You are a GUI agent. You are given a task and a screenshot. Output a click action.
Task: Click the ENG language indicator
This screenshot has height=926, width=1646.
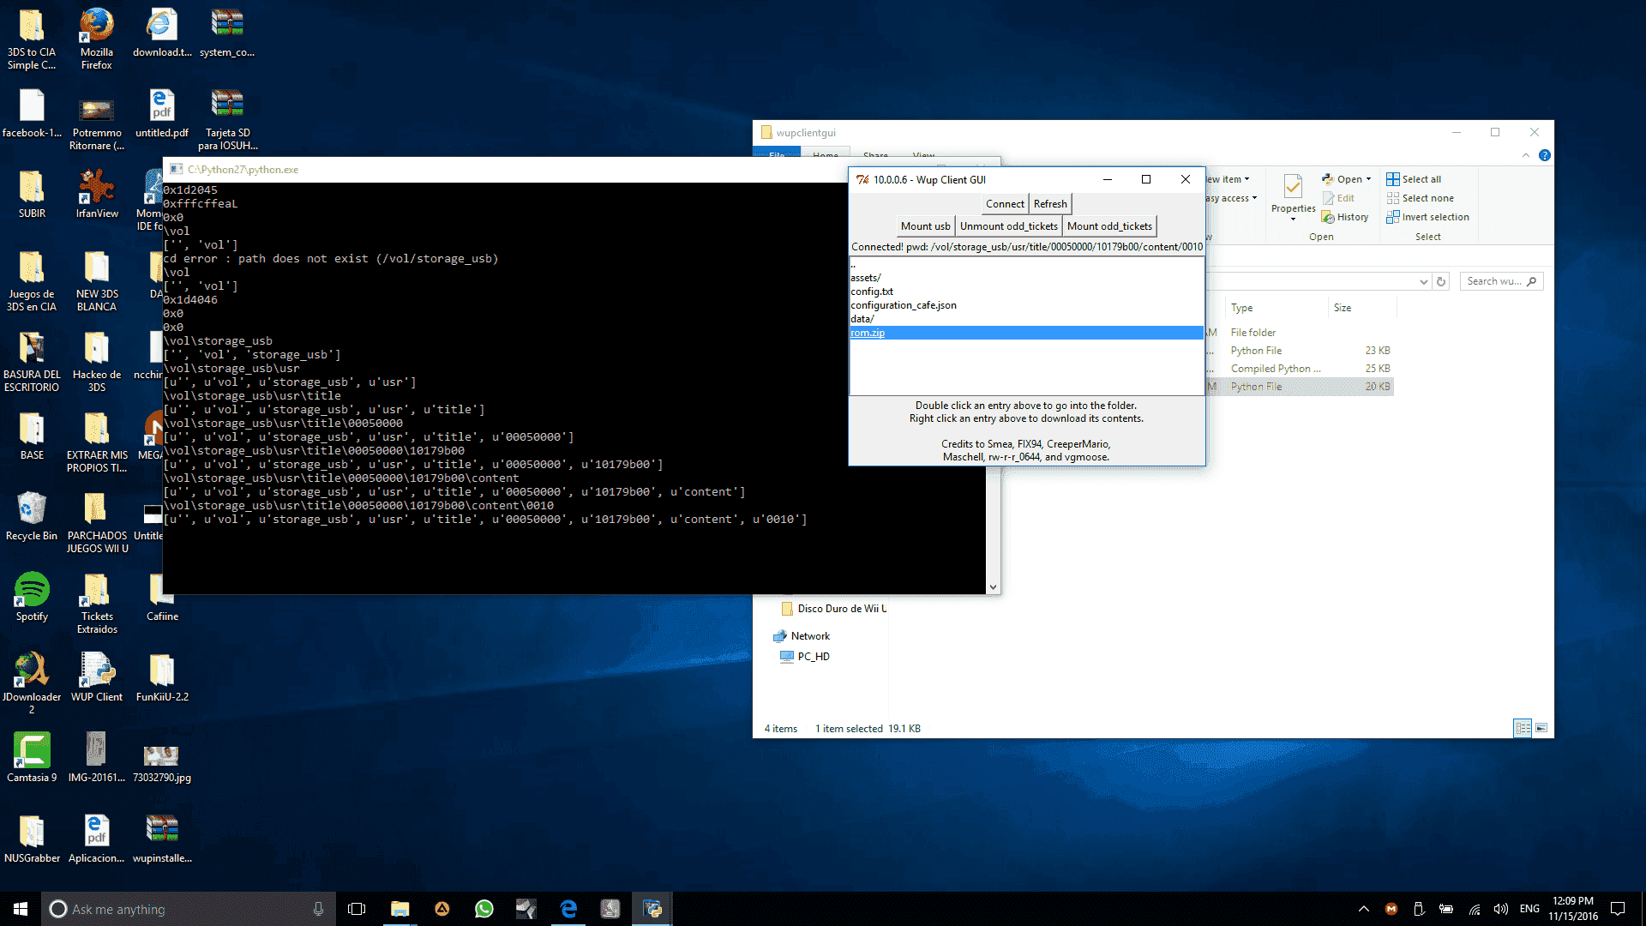click(x=1529, y=909)
